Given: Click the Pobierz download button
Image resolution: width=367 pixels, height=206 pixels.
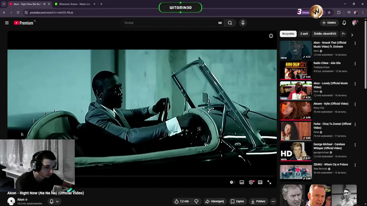Looking at the screenshot, I should pyautogui.click(x=258, y=201).
